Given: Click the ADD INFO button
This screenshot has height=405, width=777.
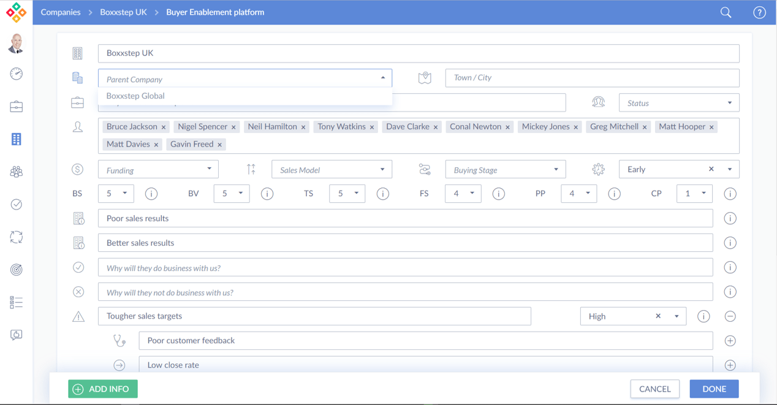Looking at the screenshot, I should coord(103,389).
